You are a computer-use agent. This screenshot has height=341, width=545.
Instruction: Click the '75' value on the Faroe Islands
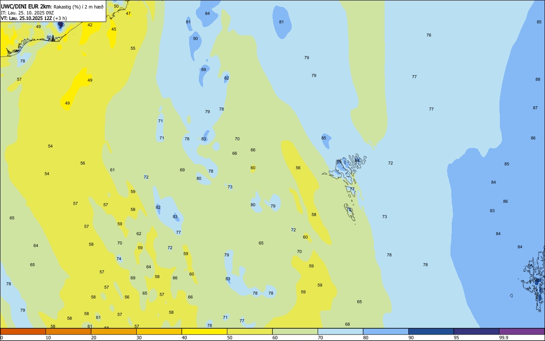click(349, 209)
